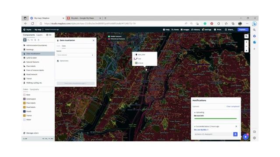Zoom in on the map with plus
Viewport: 280px width, 157px height.
pos(246,42)
